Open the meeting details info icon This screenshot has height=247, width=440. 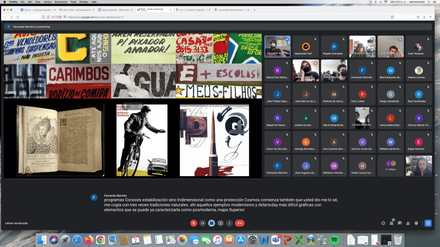click(x=383, y=222)
